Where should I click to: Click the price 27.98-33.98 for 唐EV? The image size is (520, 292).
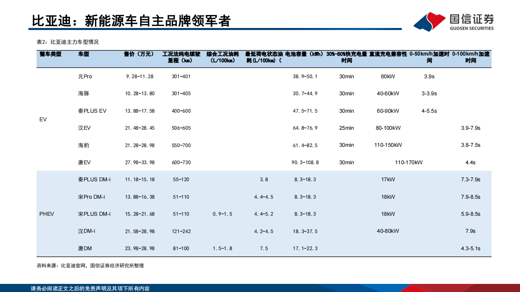pyautogui.click(x=140, y=163)
